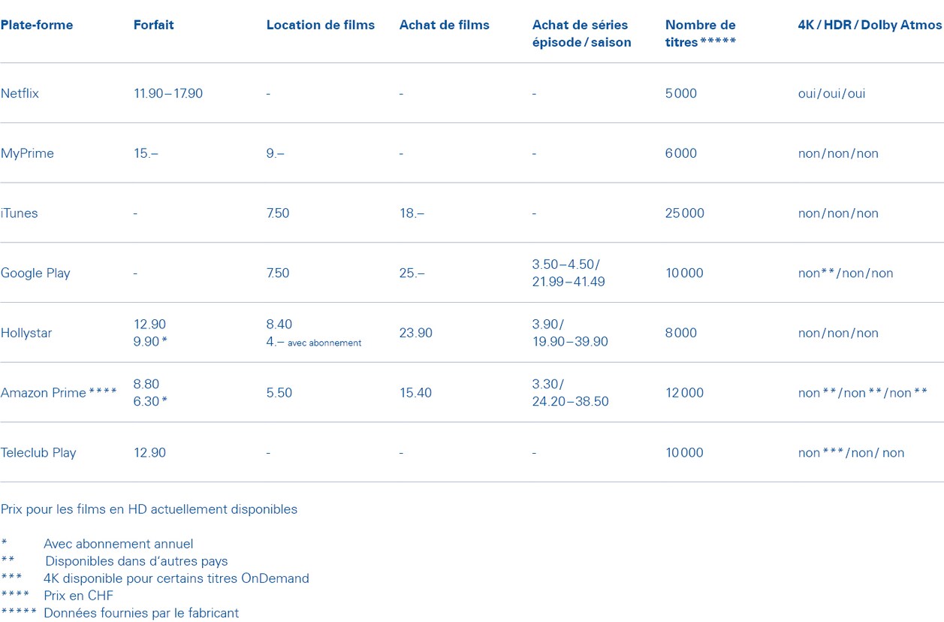Select the "Nombre de titres" column header
This screenshot has height=622, width=944.
(700, 33)
